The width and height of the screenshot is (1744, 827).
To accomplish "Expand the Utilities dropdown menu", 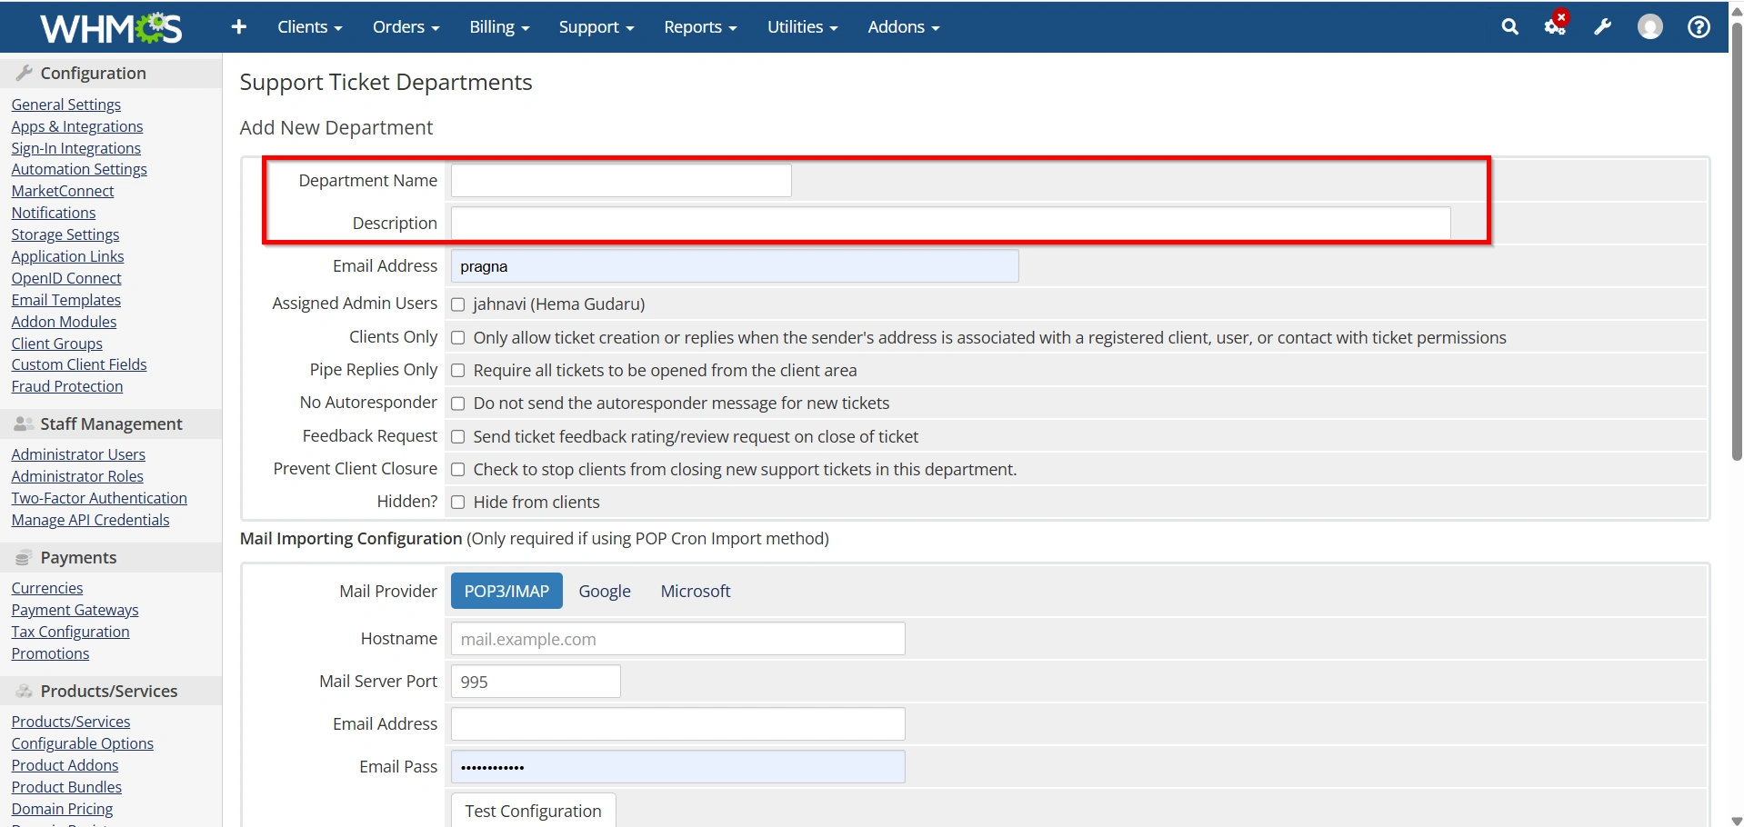I will coord(803,27).
